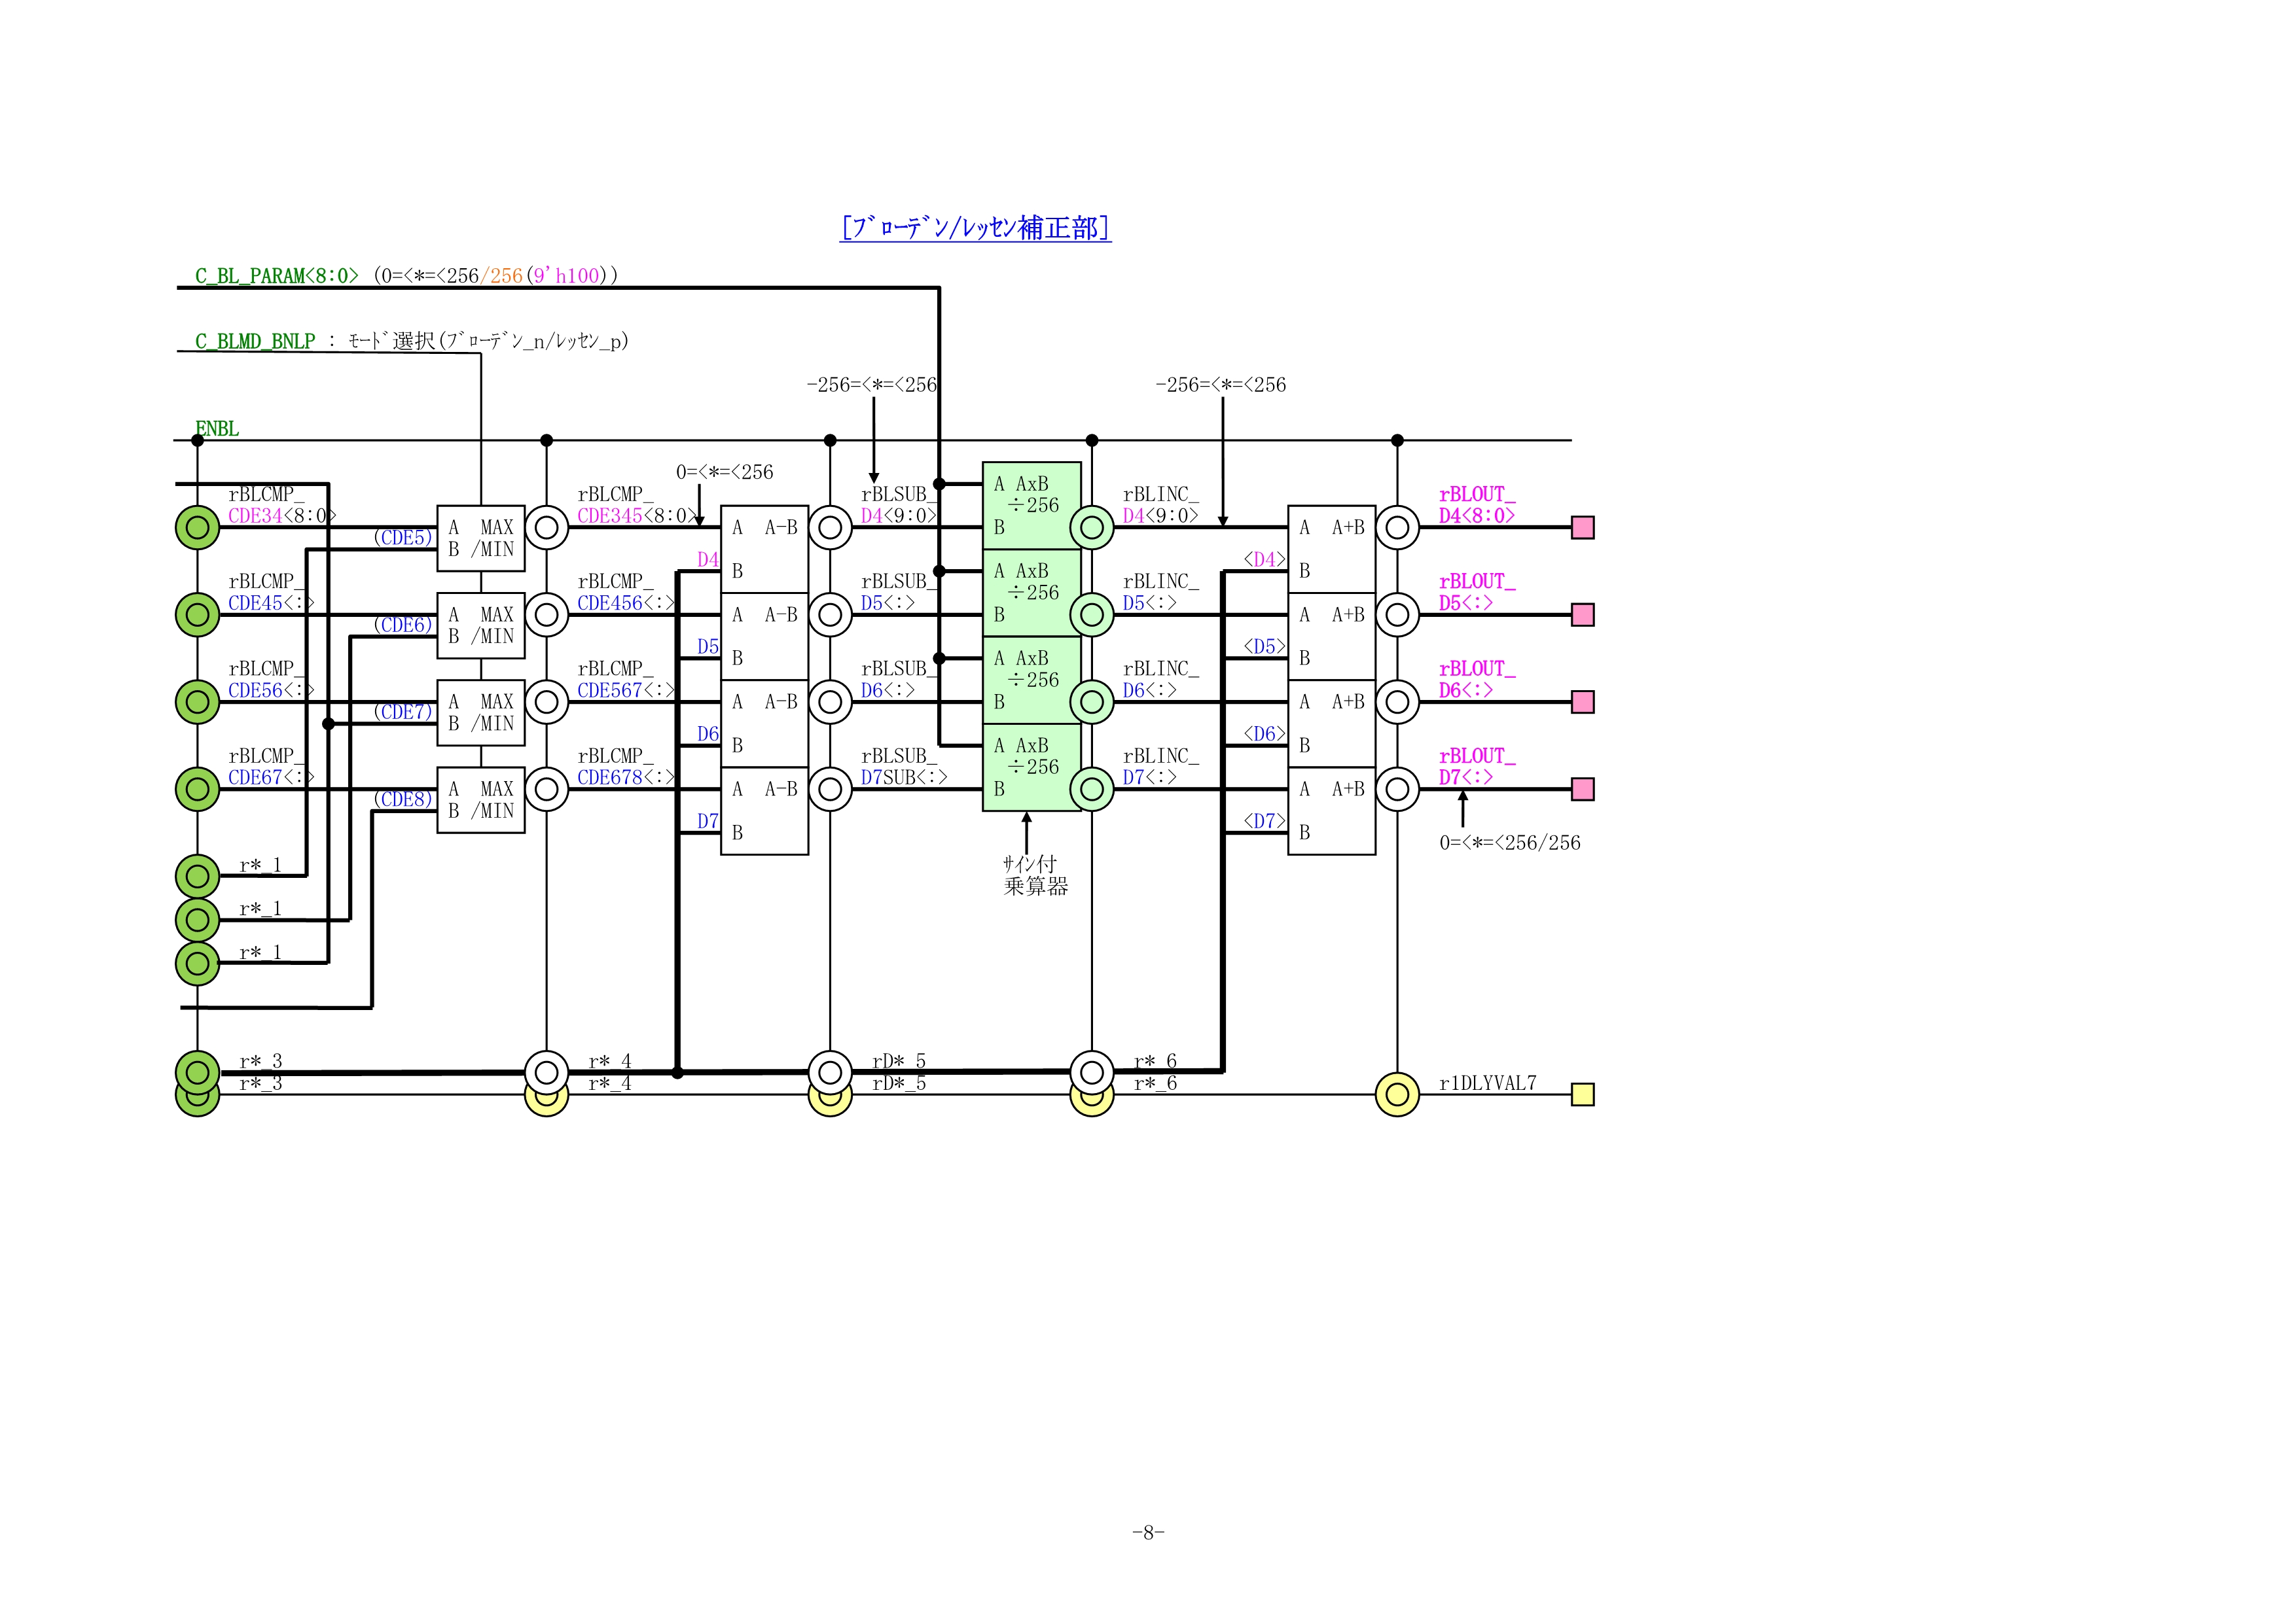Open the underlined blue title link at top
This screenshot has width=2296, height=1623.
point(975,228)
